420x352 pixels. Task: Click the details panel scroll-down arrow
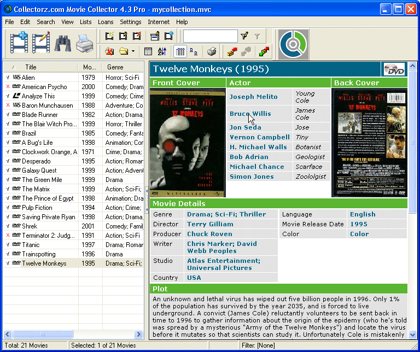click(x=413, y=335)
